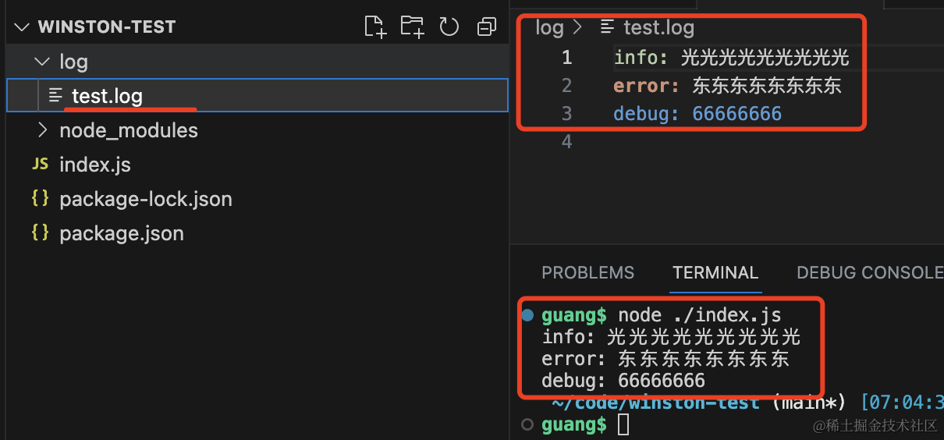Viewport: 944px width, 440px height.
Task: Click the braces icon beside package.json
Action: (40, 233)
